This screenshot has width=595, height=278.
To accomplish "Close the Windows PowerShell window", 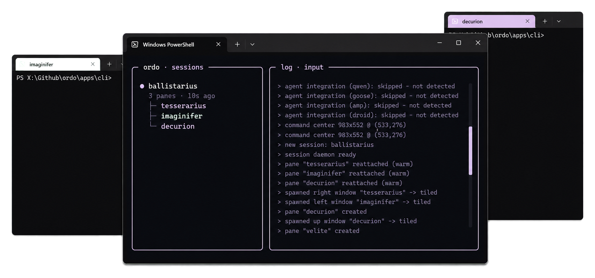I will 478,43.
